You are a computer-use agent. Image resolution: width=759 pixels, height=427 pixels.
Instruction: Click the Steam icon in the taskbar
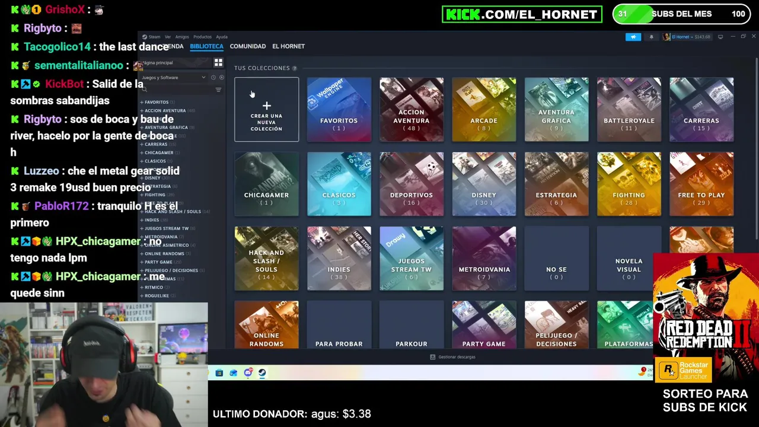(262, 373)
